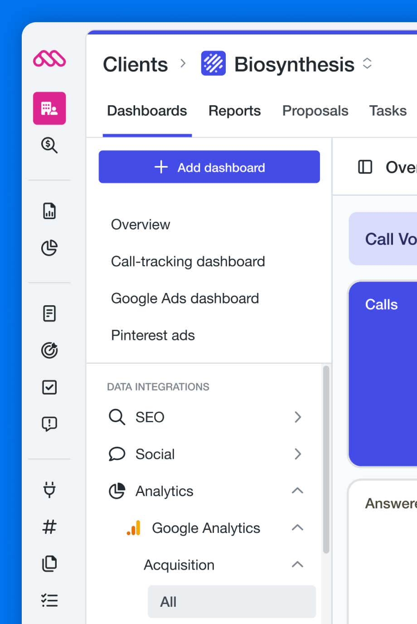Collapse the Google Analytics section

coord(297,528)
